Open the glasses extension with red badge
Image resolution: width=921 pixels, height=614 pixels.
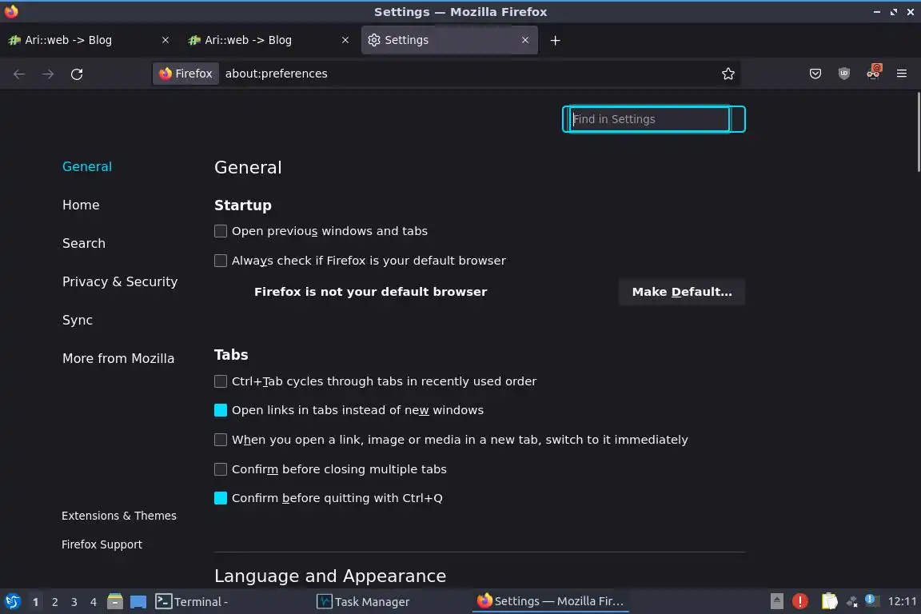pyautogui.click(x=873, y=72)
